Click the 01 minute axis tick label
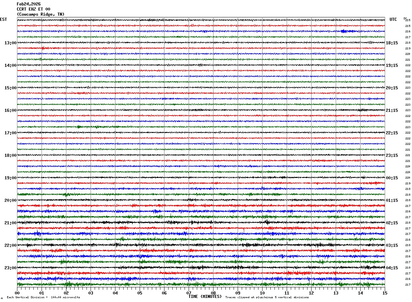Screen dimensions: 412x302 (x=42, y=293)
